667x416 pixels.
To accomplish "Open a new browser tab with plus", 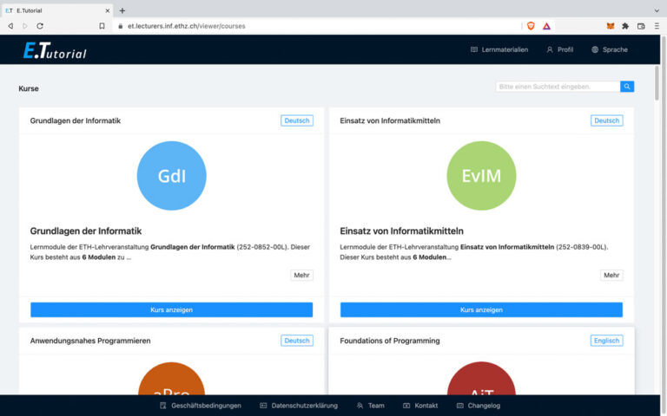I will pos(122,10).
